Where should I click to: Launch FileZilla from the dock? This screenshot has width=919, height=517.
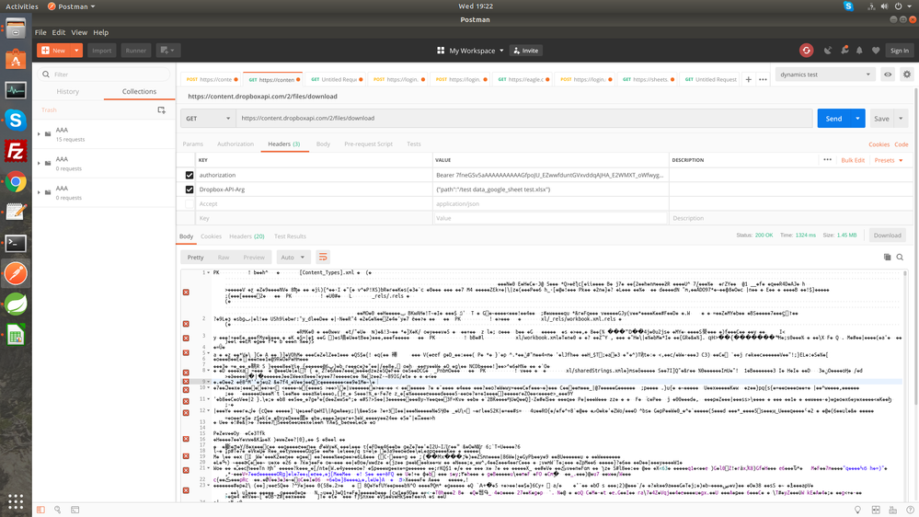click(16, 151)
